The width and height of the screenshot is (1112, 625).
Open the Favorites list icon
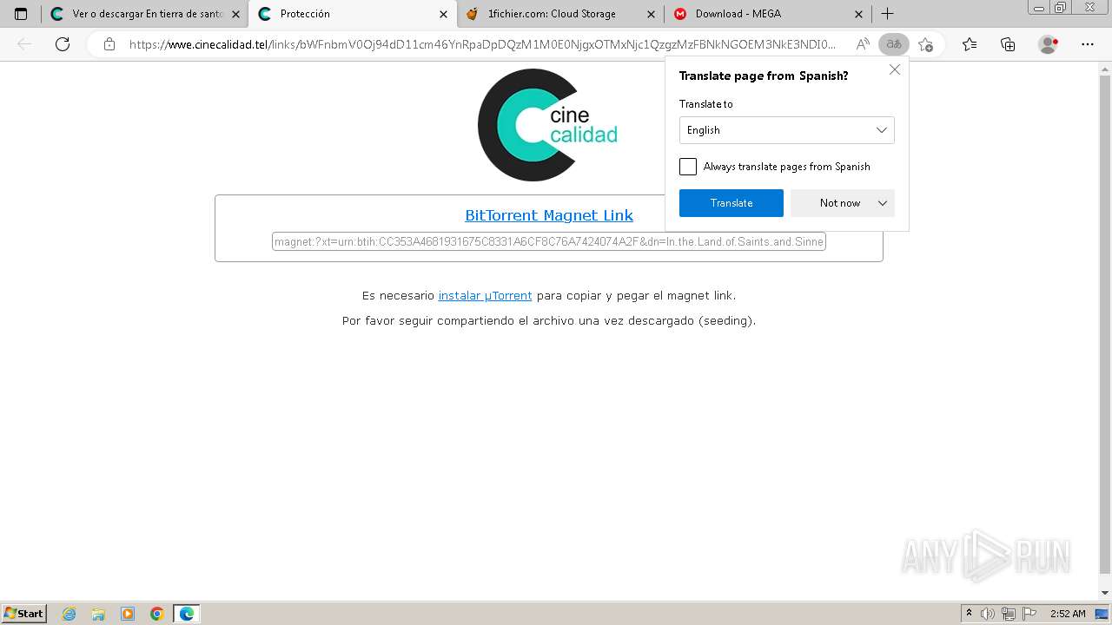click(x=970, y=44)
